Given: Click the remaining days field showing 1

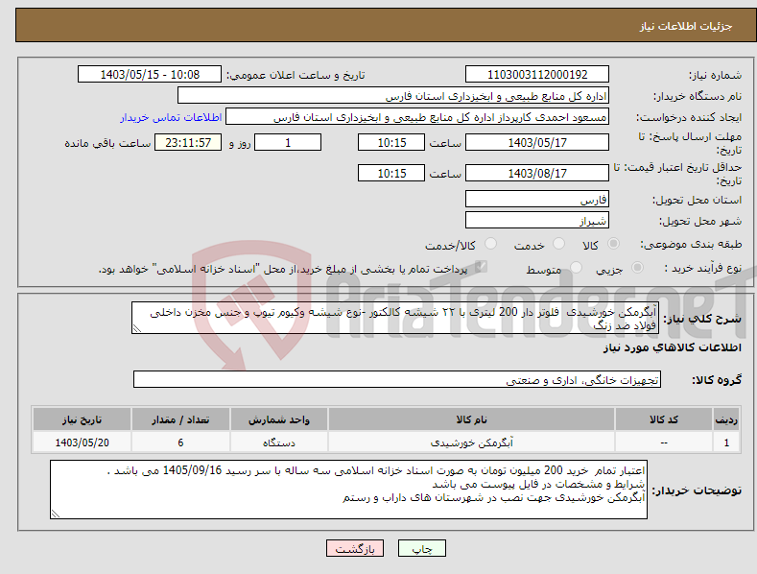Looking at the screenshot, I should point(288,142).
